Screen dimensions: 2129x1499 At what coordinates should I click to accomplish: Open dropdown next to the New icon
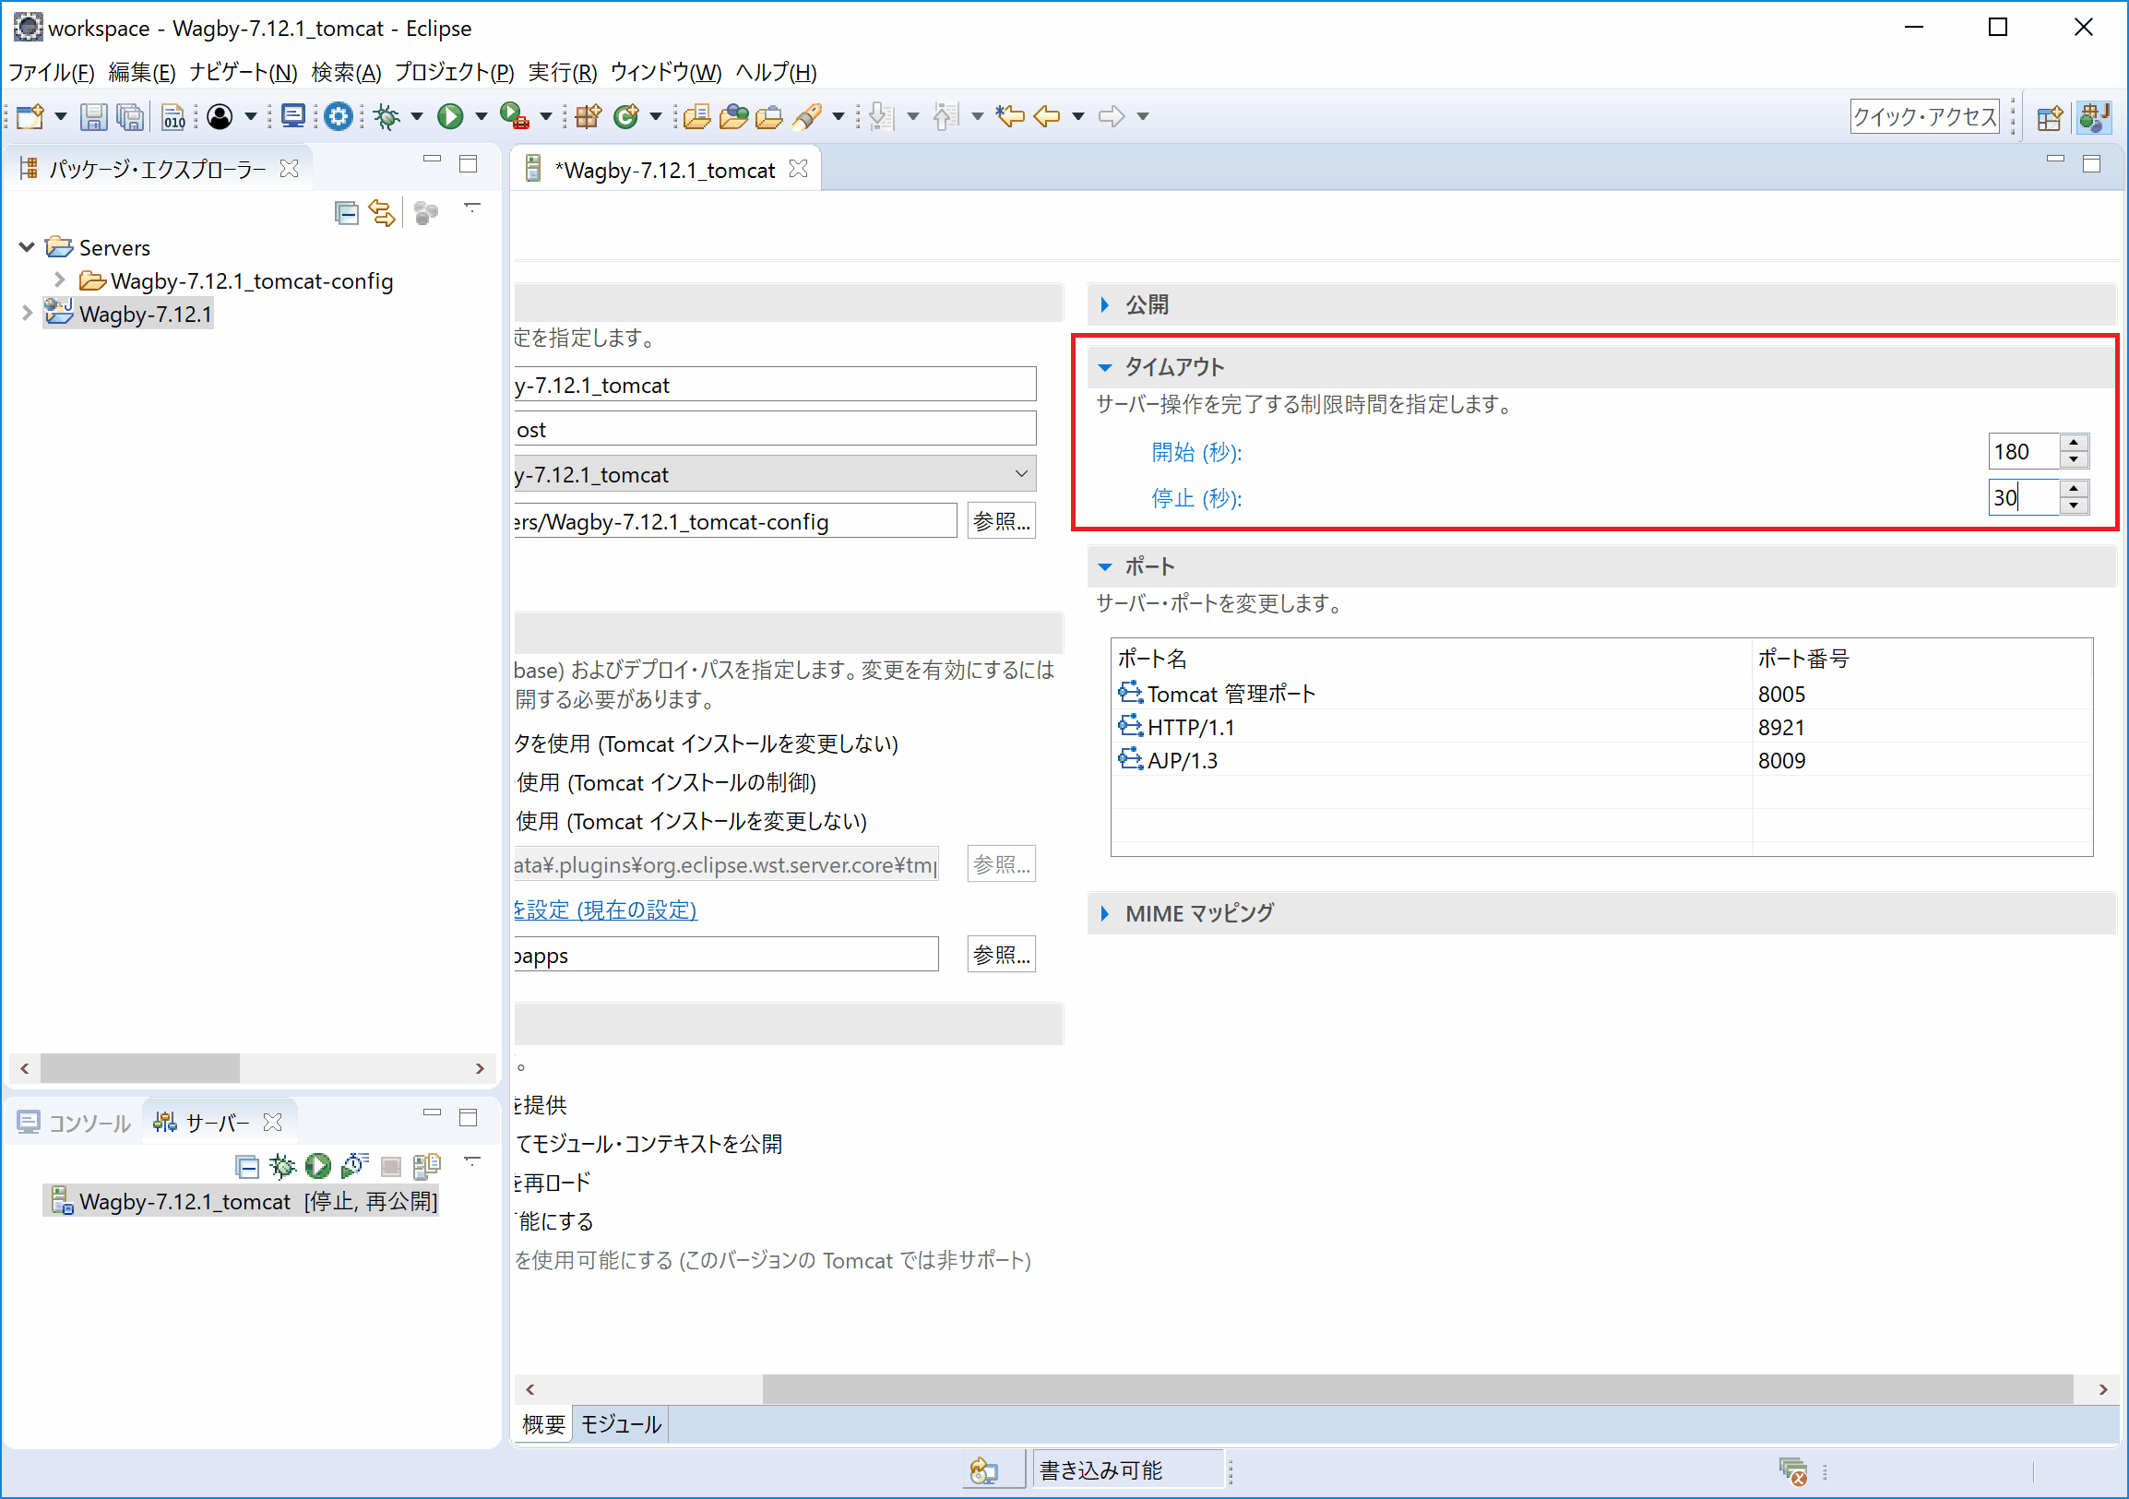pos(60,117)
